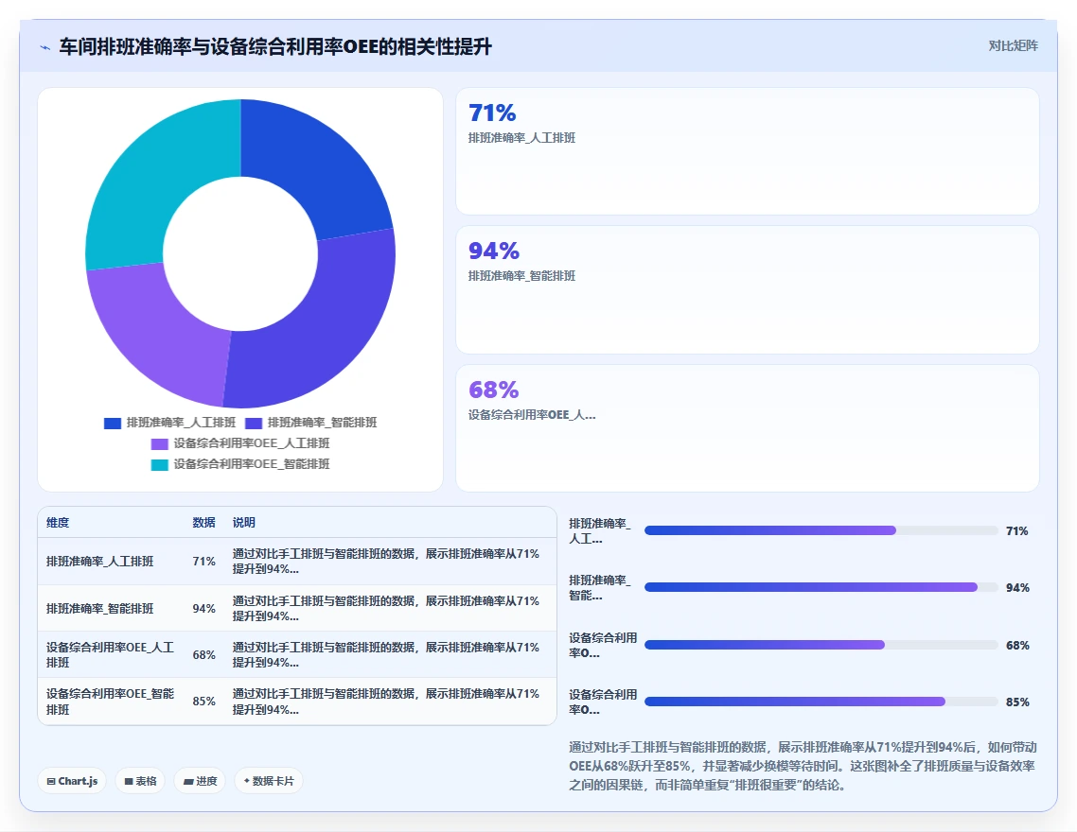The image size is (1077, 832).
Task: Click the 71% progress bar
Action: click(x=821, y=531)
